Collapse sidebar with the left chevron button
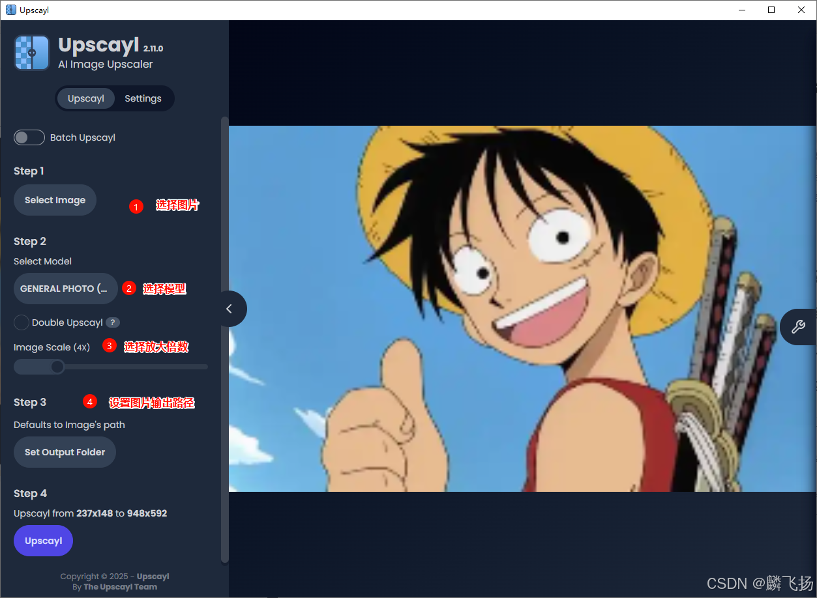Image resolution: width=817 pixels, height=598 pixels. click(x=229, y=309)
